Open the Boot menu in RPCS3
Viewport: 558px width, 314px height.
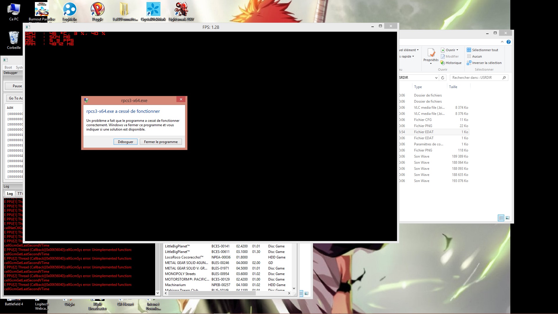8,67
